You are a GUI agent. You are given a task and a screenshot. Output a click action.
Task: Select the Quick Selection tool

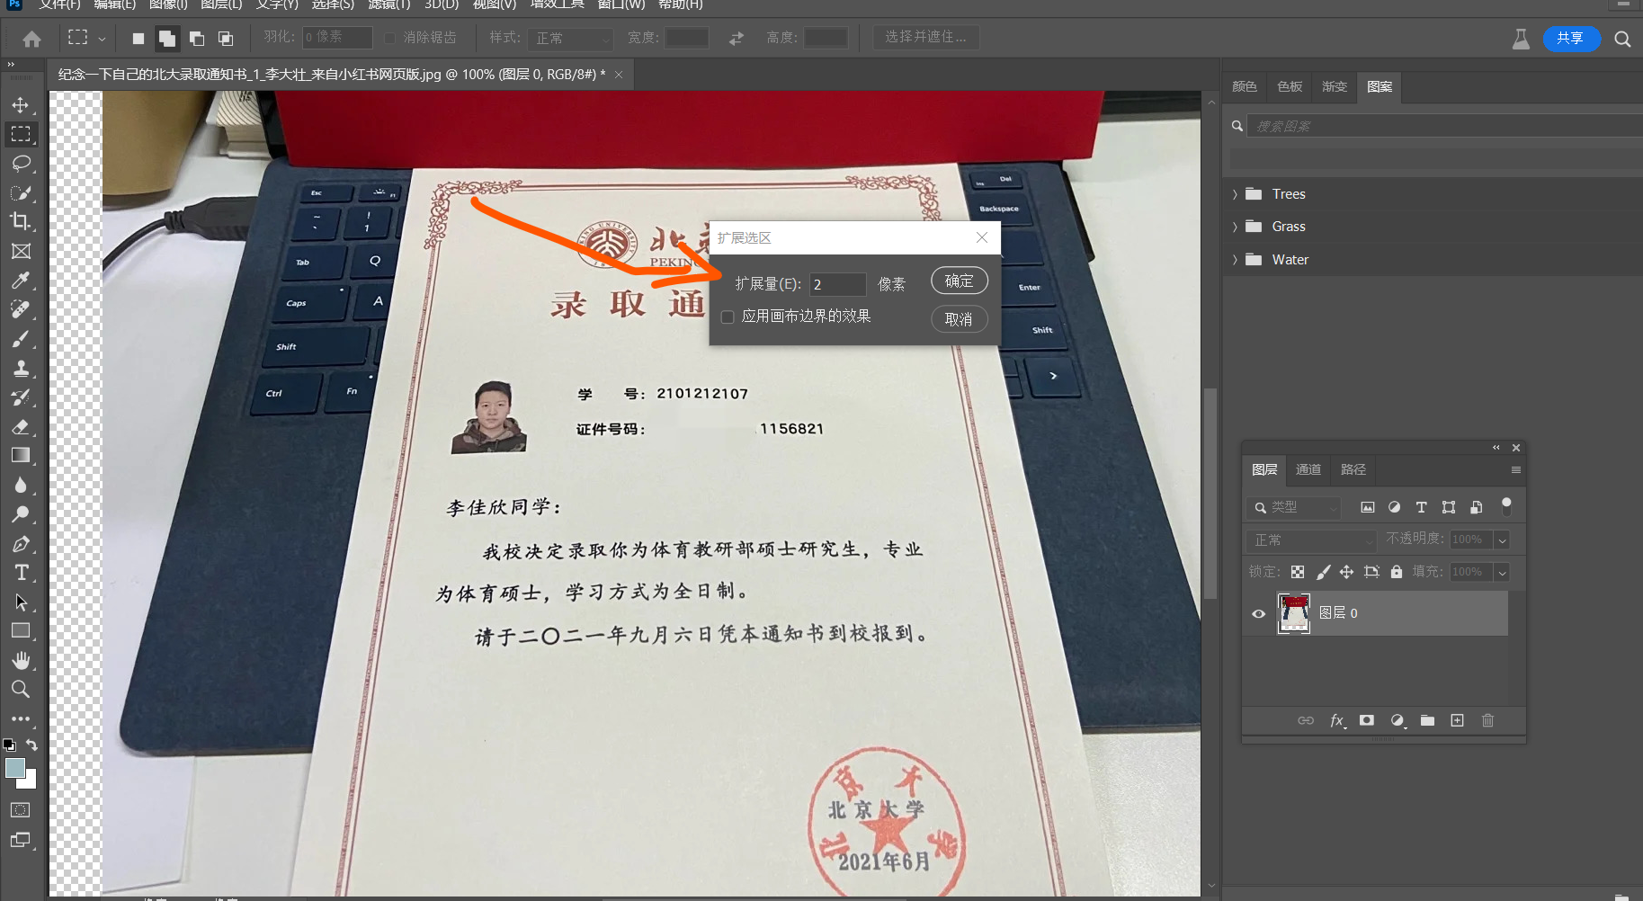pos(21,192)
